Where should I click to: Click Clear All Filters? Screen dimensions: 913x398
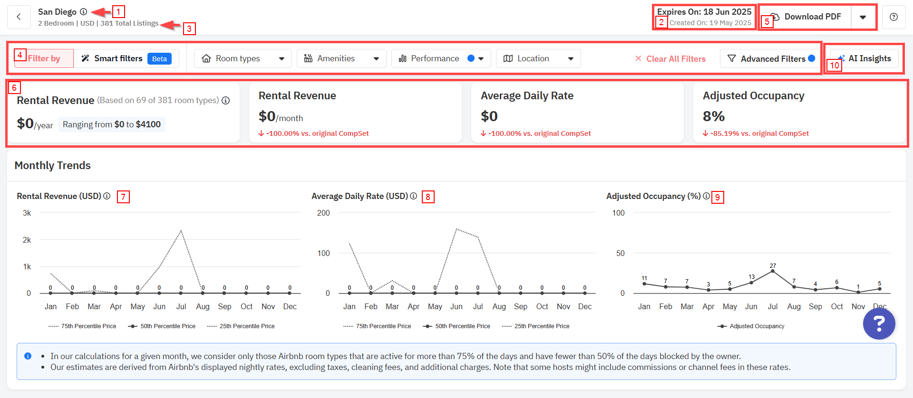(x=670, y=59)
